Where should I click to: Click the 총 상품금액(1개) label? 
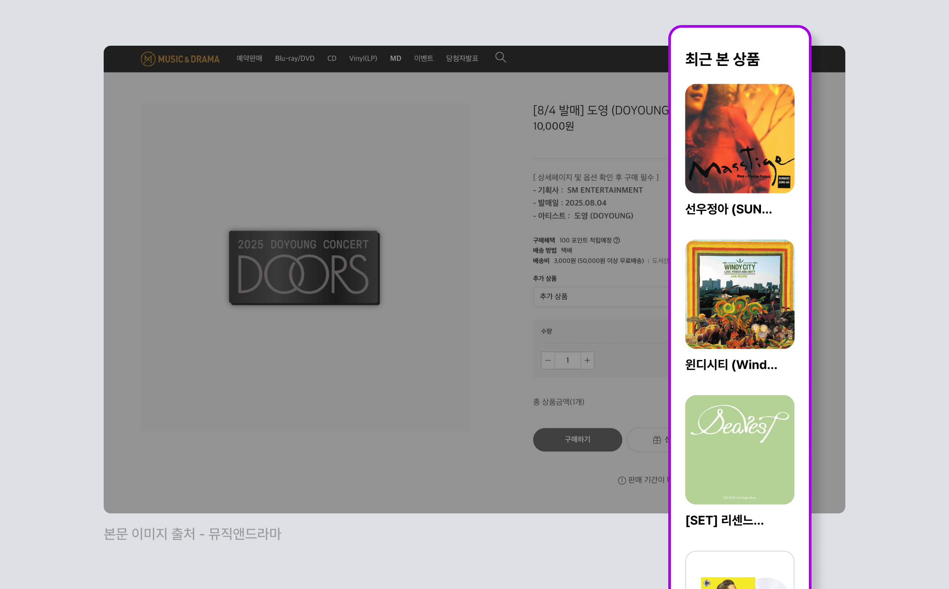559,402
